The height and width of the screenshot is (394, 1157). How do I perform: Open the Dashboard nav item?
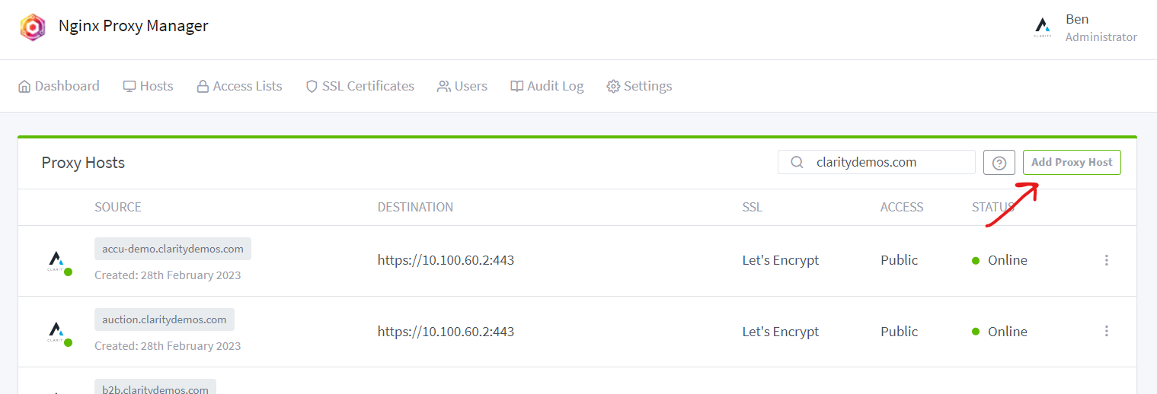click(59, 86)
